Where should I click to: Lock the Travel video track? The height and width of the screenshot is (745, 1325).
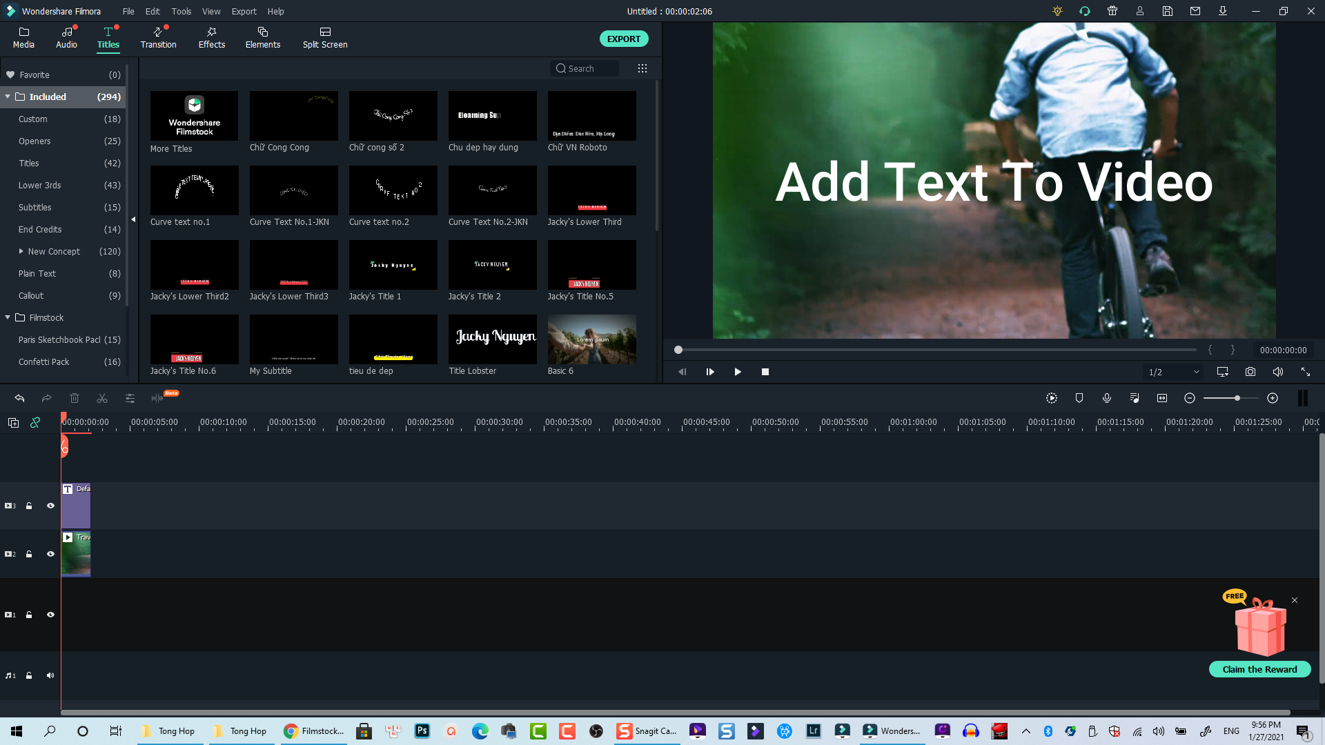pos(29,554)
